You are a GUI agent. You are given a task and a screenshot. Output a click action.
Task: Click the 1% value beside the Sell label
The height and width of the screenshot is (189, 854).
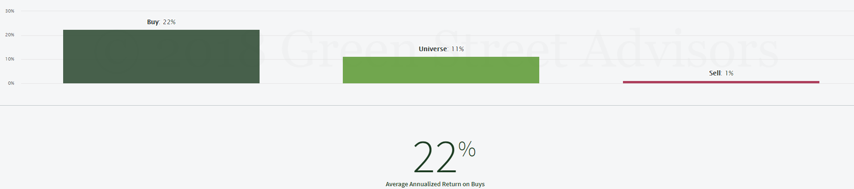(x=729, y=73)
